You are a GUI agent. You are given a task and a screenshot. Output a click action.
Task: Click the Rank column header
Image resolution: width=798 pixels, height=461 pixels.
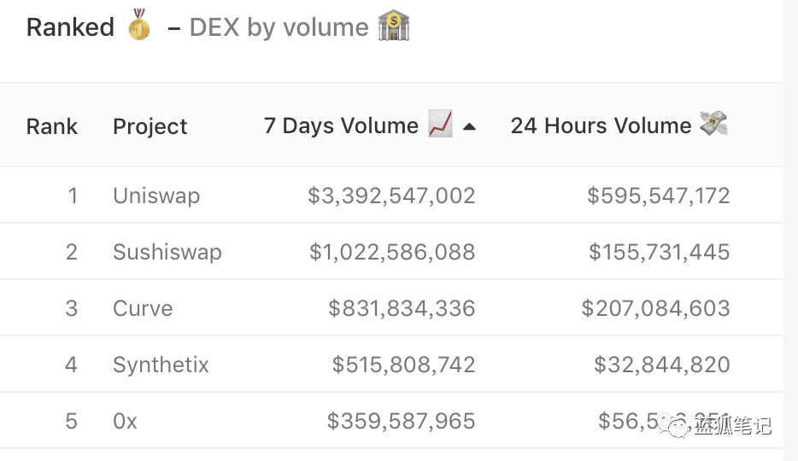pos(52,126)
